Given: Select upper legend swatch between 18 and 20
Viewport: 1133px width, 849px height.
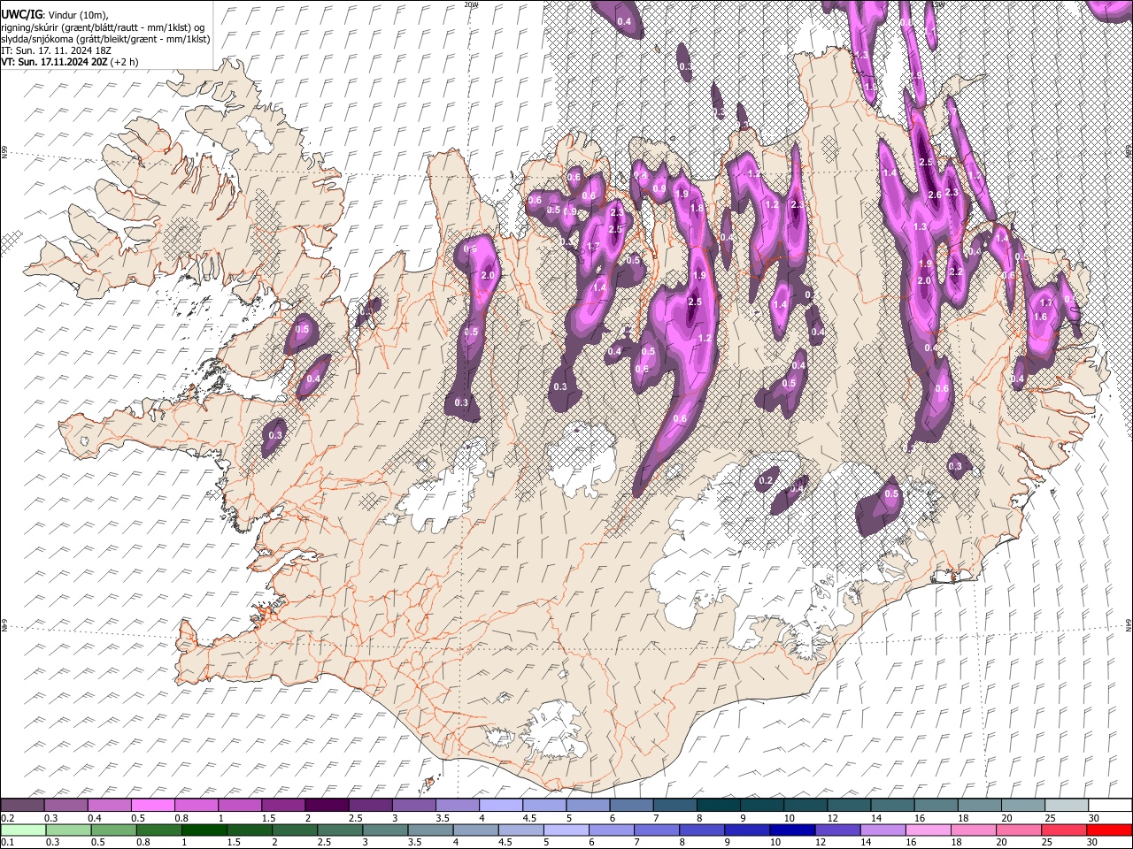Looking at the screenshot, I should tap(979, 806).
